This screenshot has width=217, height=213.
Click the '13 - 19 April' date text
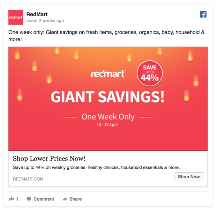coord(107,124)
